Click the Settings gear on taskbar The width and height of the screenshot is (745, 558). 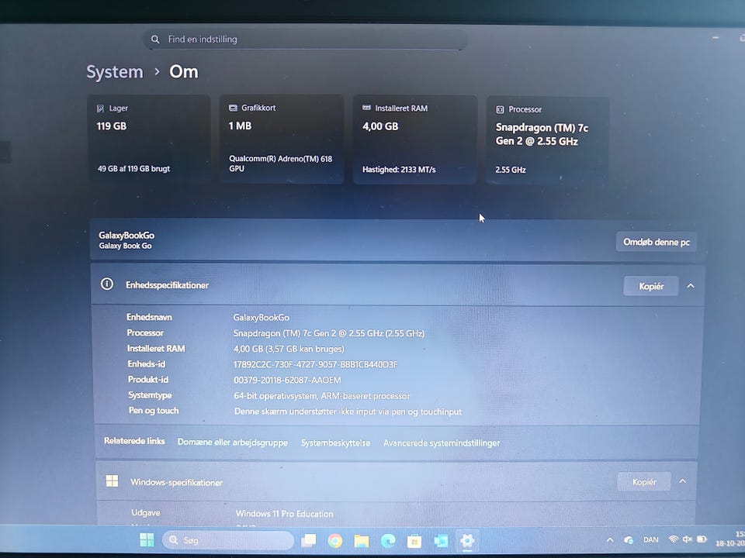point(467,540)
